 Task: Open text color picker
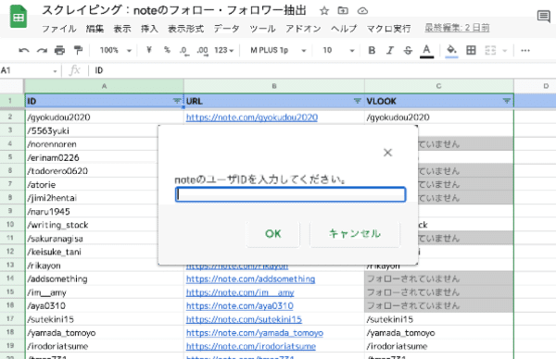pyautogui.click(x=426, y=51)
